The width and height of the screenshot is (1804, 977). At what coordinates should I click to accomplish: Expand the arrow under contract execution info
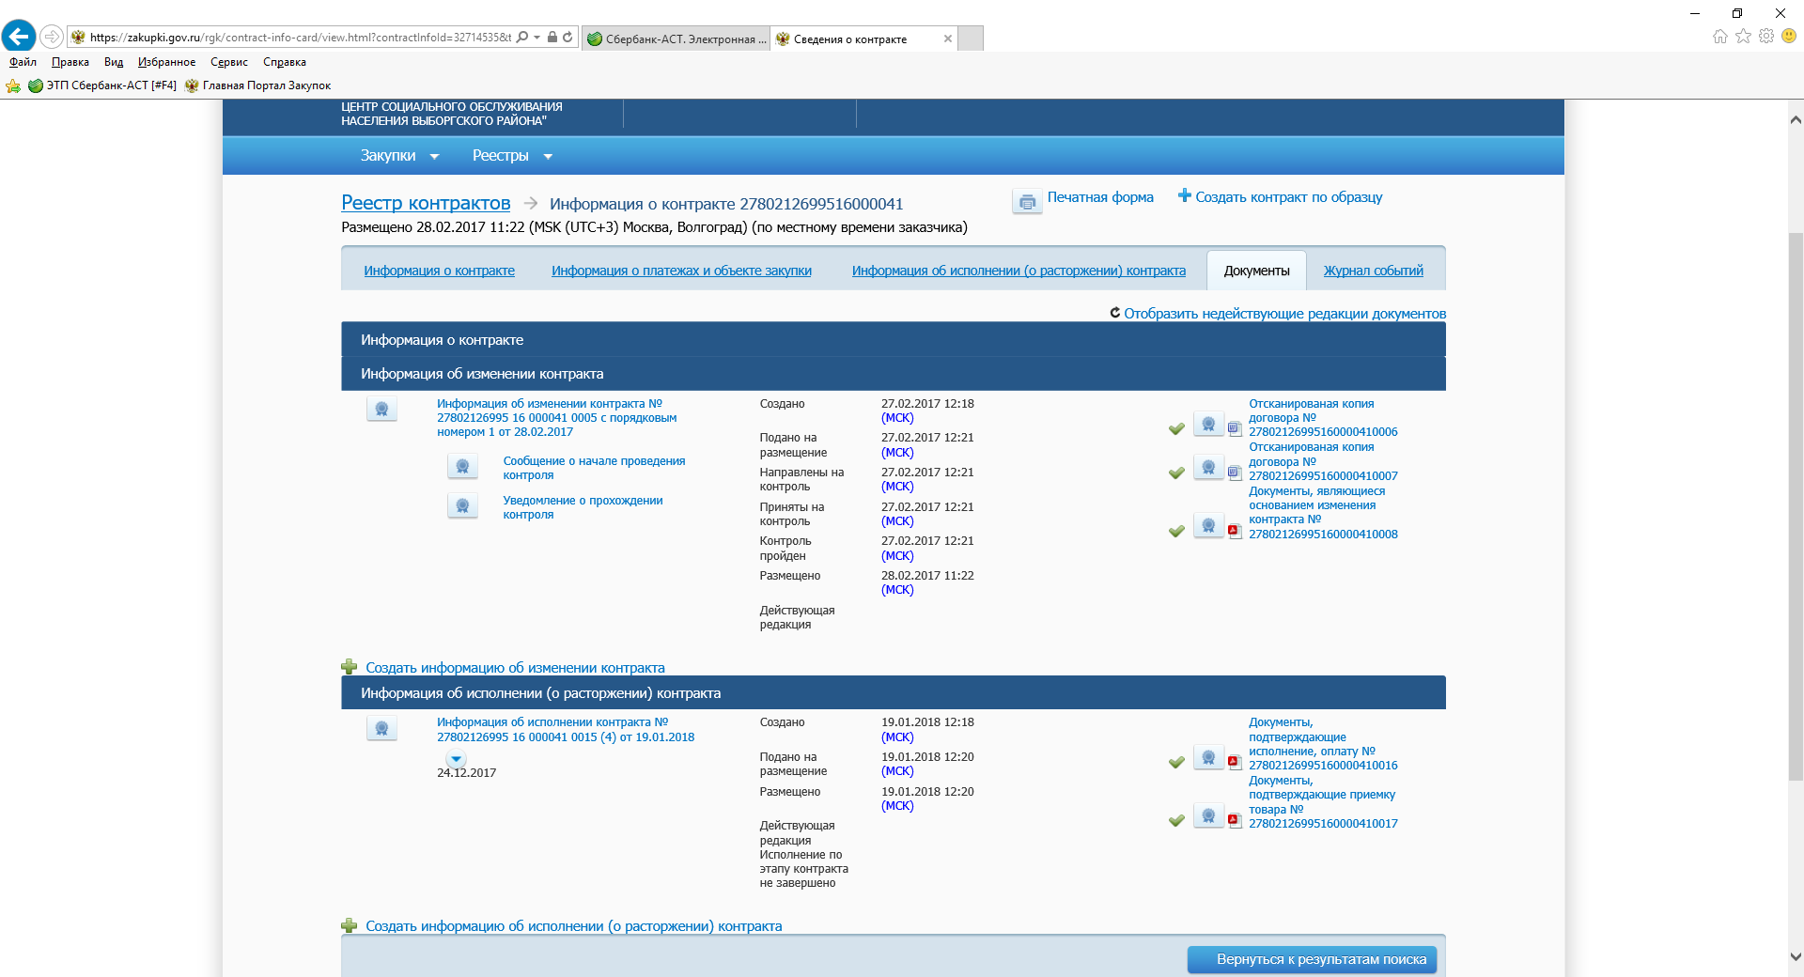pyautogui.click(x=456, y=758)
